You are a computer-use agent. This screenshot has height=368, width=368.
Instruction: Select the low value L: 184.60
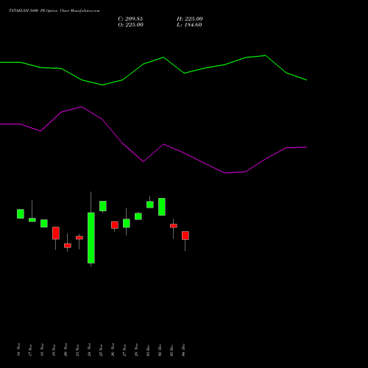(x=189, y=25)
